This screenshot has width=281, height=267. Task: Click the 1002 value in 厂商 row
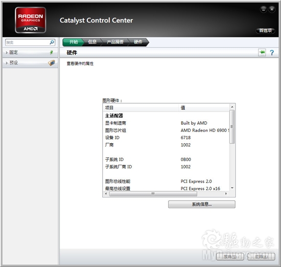(x=185, y=145)
